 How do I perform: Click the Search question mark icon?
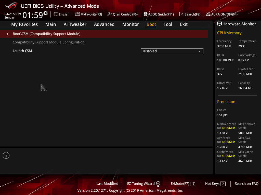[181, 14]
